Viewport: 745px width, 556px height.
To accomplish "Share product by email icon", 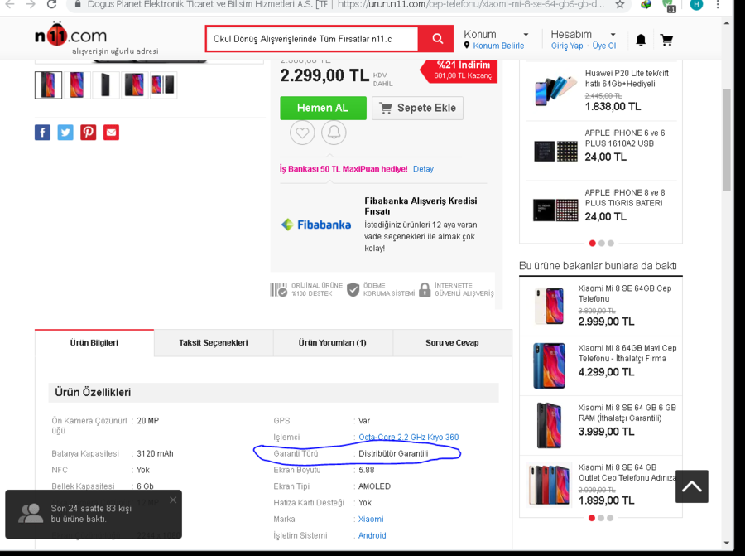I will 111,133.
